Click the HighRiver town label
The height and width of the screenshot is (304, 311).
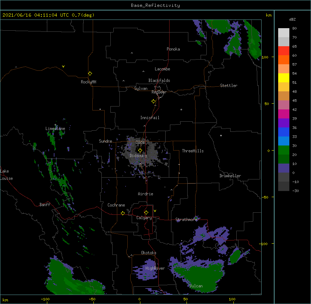[x=155, y=268]
